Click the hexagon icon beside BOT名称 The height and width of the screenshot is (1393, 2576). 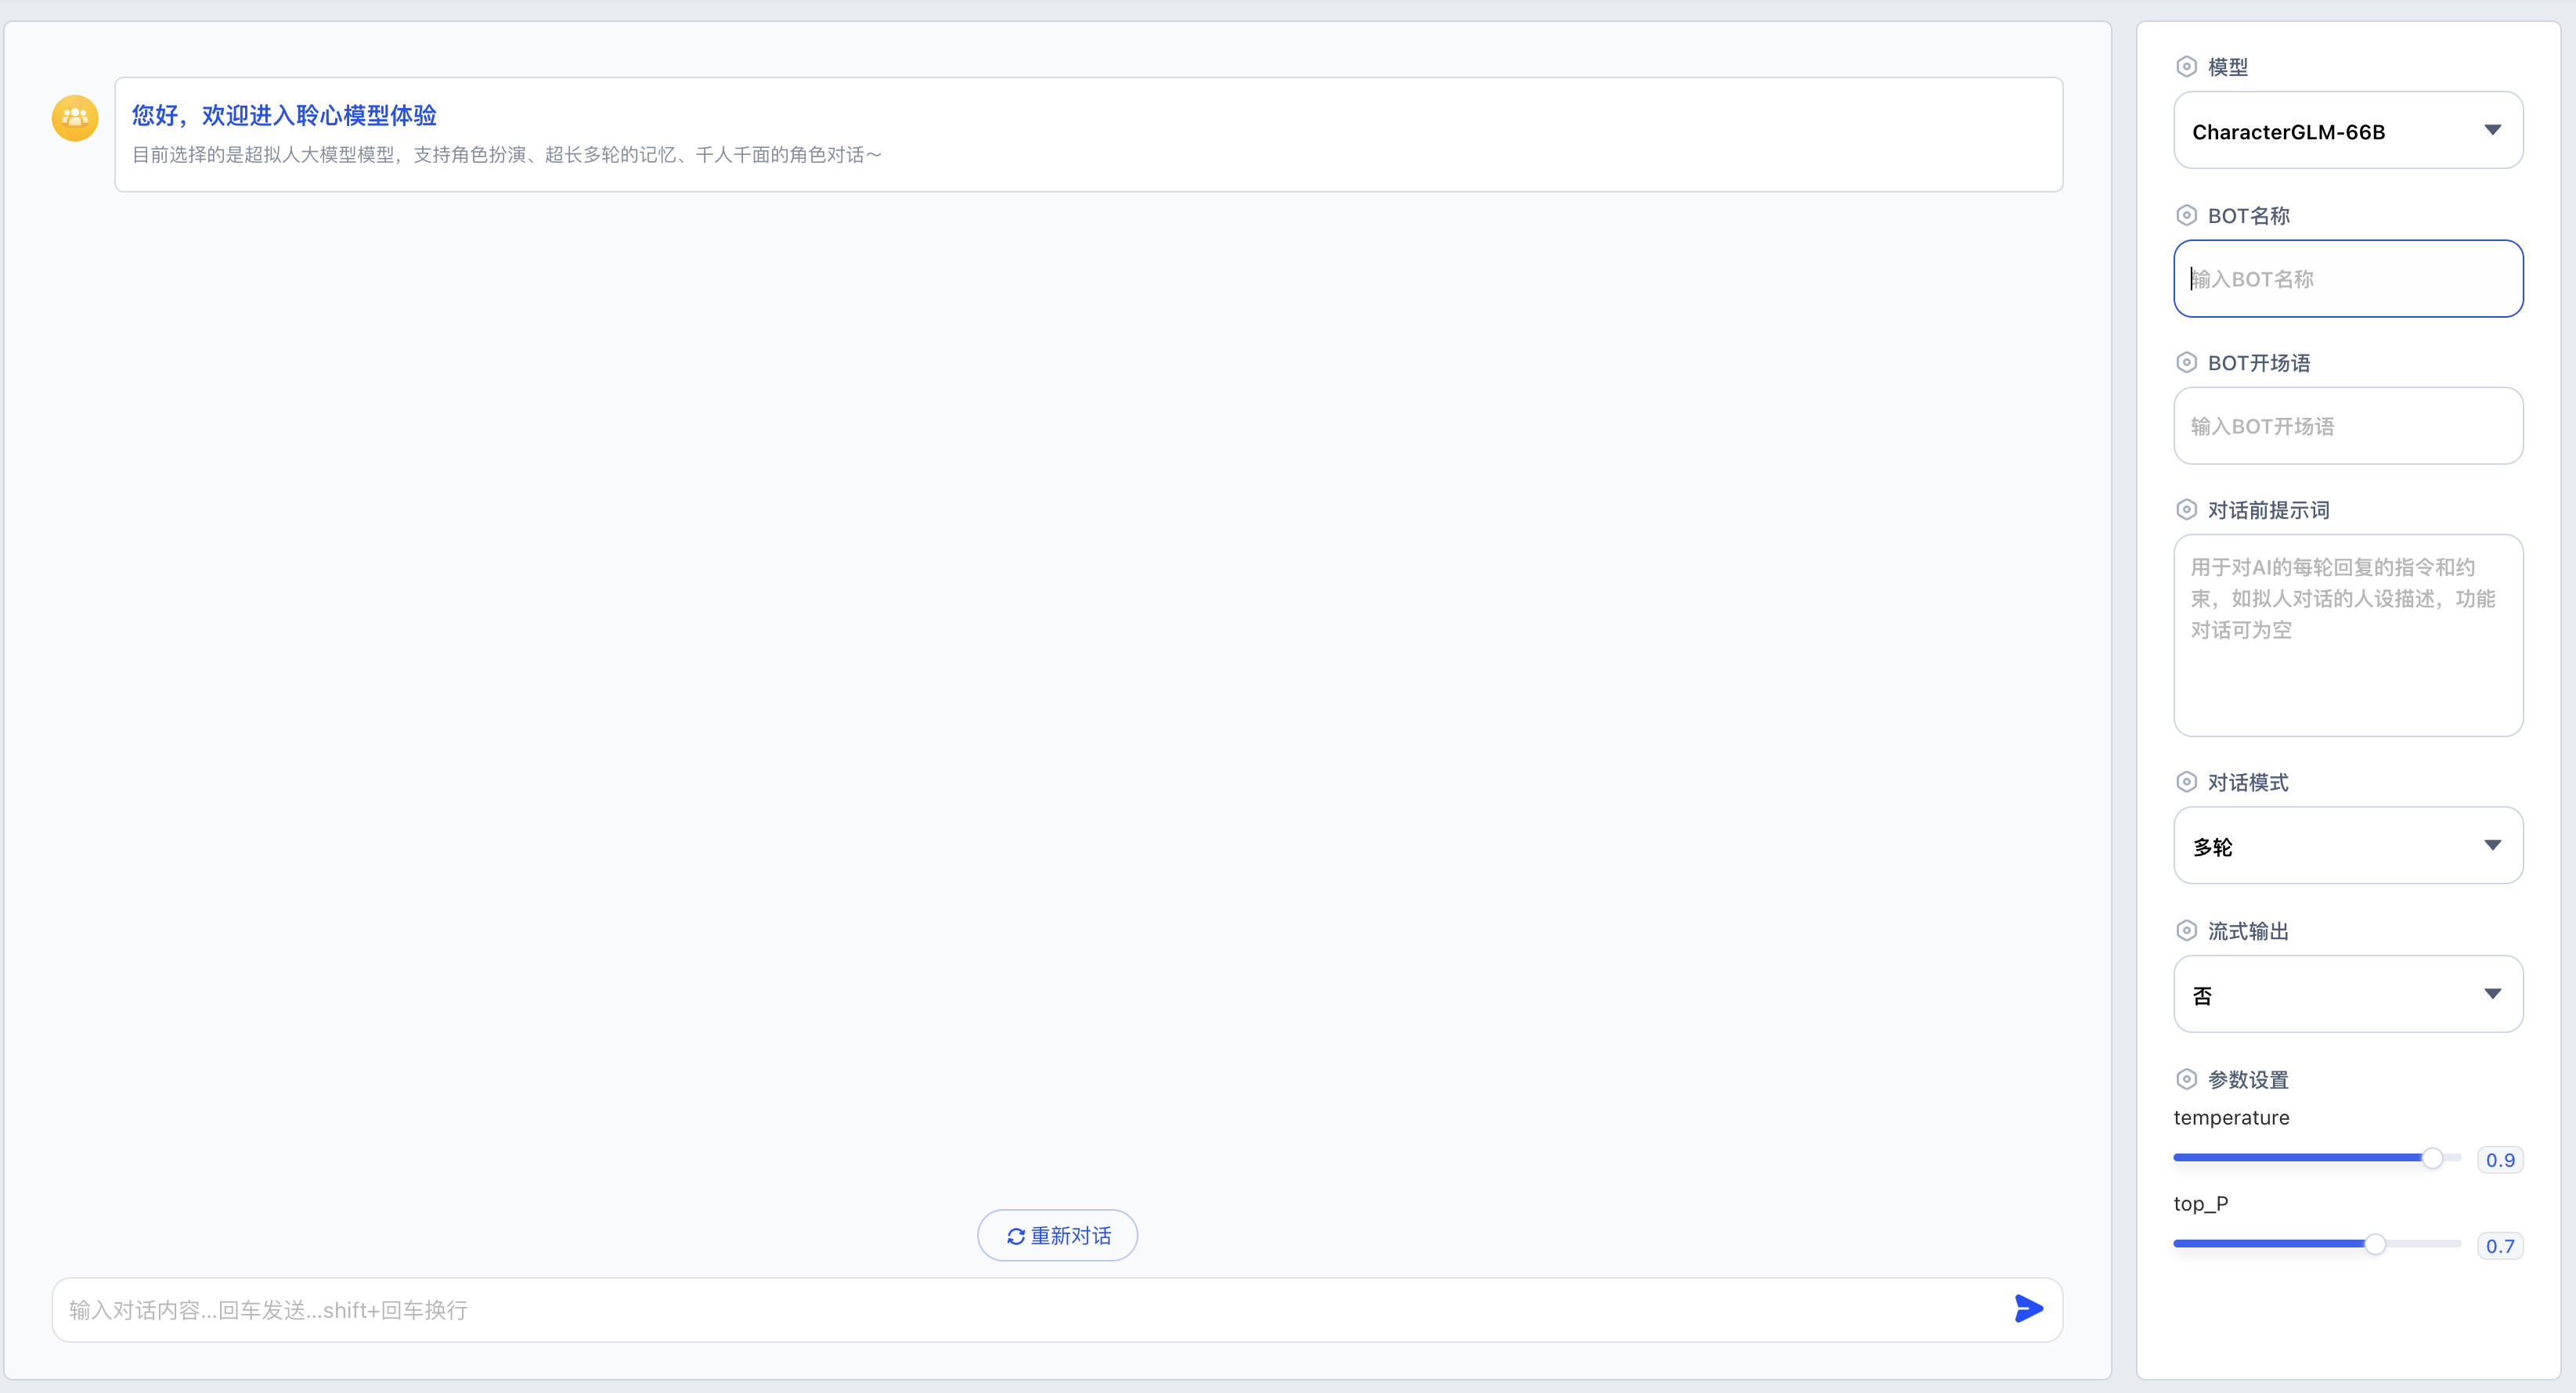coord(2186,215)
